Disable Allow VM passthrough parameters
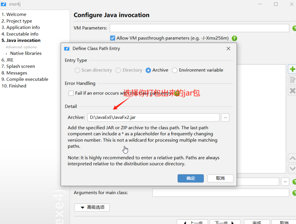This screenshot has height=224, width=296. coord(112,38)
